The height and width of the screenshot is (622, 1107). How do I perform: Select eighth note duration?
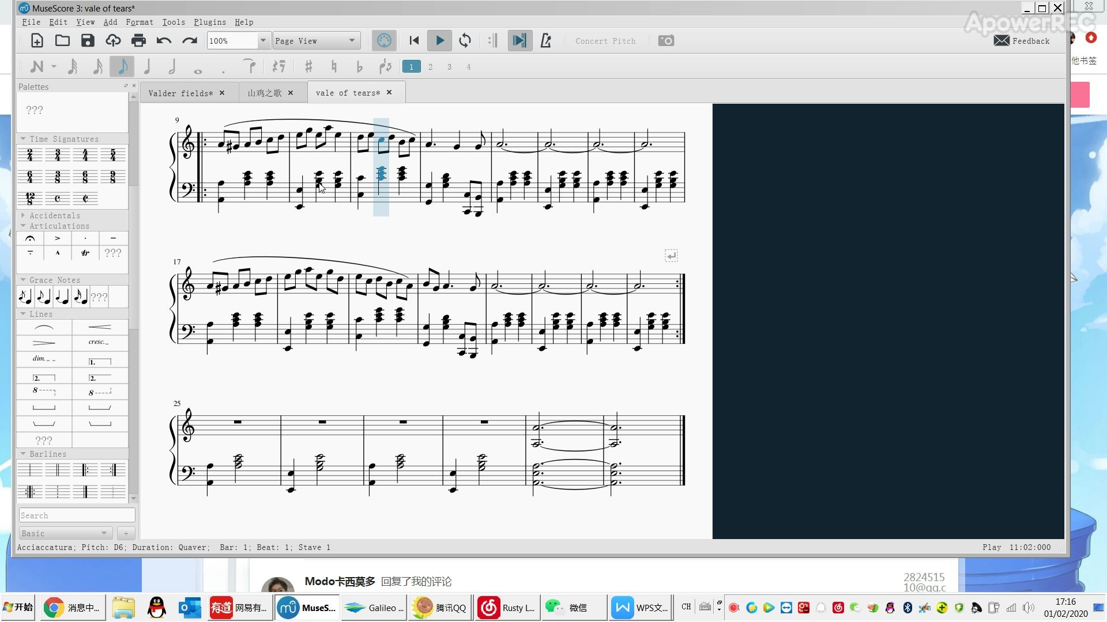click(x=122, y=67)
